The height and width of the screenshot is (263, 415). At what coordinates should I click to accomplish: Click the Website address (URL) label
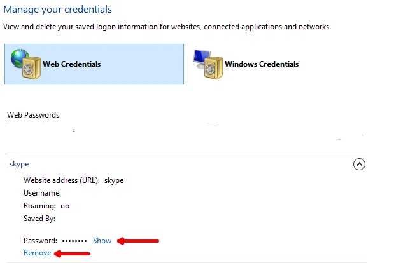[x=62, y=180]
